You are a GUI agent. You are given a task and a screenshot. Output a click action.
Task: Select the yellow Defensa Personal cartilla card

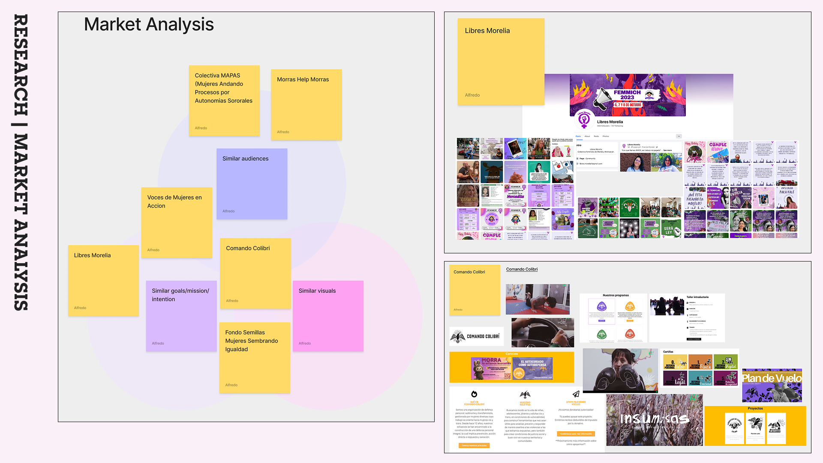pos(675,362)
